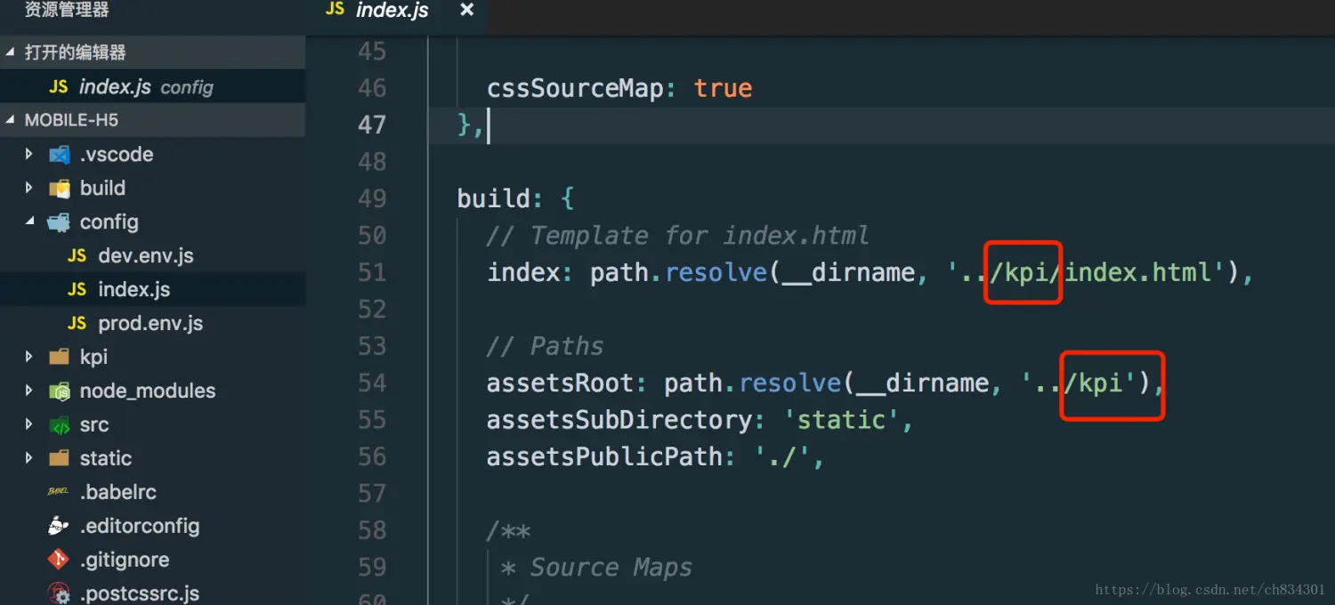The width and height of the screenshot is (1335, 605).
Task: Click the .editorconfig file icon
Action: (59, 526)
